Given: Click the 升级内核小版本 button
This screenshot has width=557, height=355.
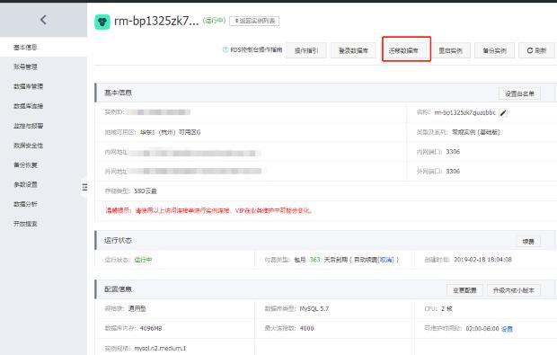Looking at the screenshot, I should point(514,290).
